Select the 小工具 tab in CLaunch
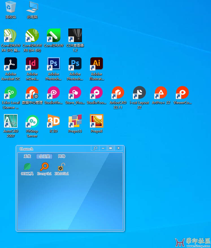The height and width of the screenshot is (248, 211). [44, 156]
